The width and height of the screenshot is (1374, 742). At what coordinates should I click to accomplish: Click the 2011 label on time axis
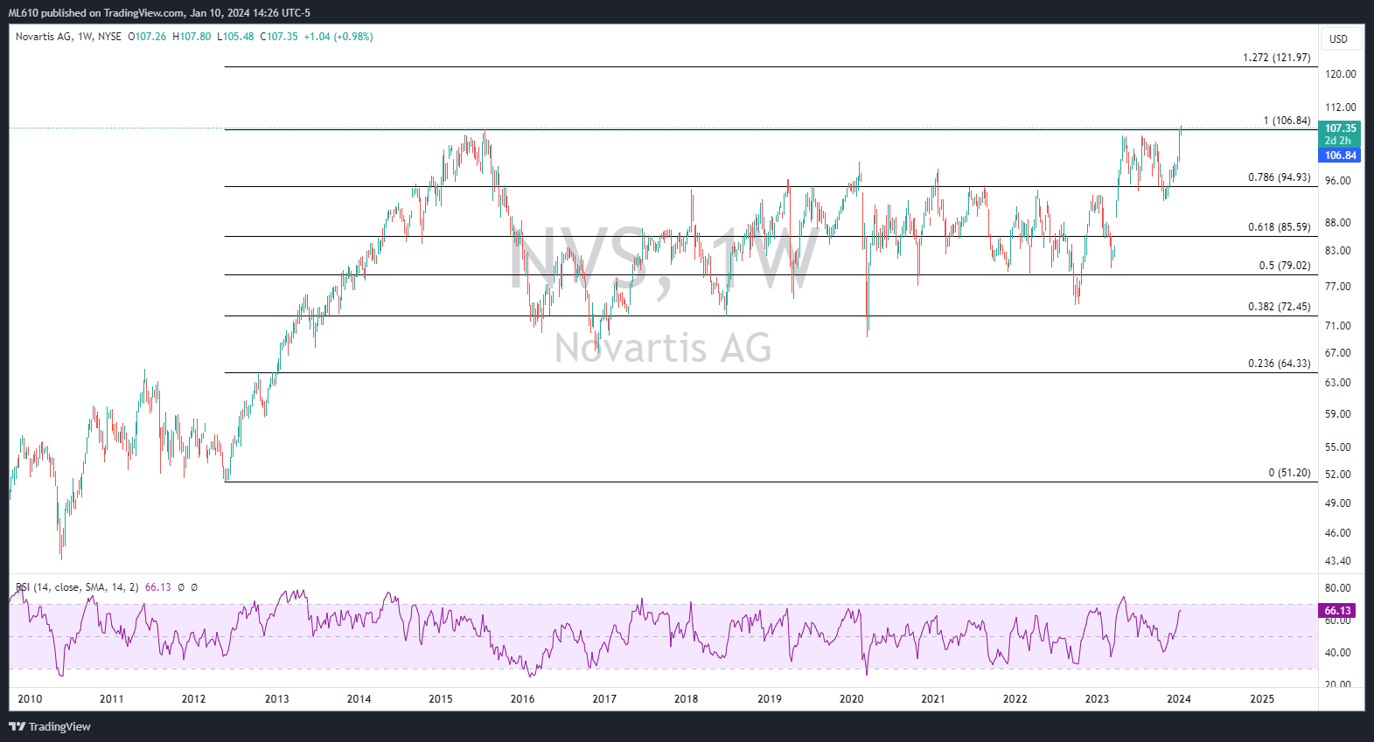[112, 699]
